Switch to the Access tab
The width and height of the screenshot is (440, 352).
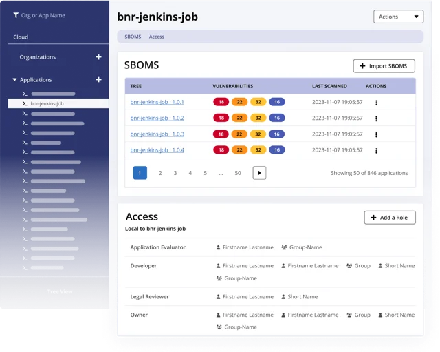tap(157, 37)
